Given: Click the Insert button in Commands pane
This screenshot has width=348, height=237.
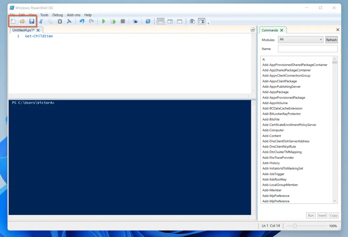Looking at the screenshot, I should [x=322, y=216].
